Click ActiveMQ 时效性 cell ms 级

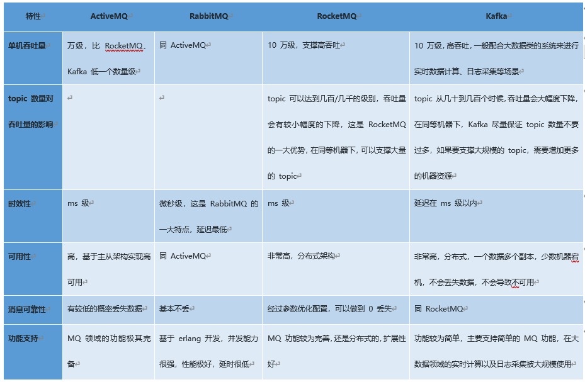[108, 216]
